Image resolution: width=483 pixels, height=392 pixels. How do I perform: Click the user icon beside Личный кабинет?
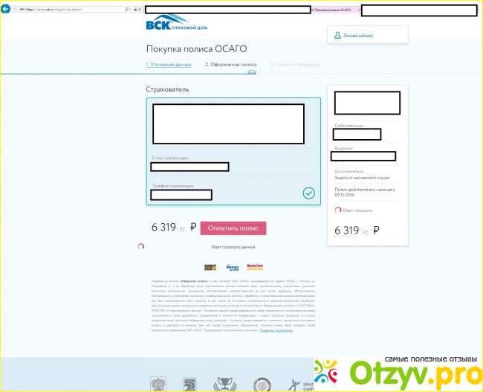pos(337,34)
